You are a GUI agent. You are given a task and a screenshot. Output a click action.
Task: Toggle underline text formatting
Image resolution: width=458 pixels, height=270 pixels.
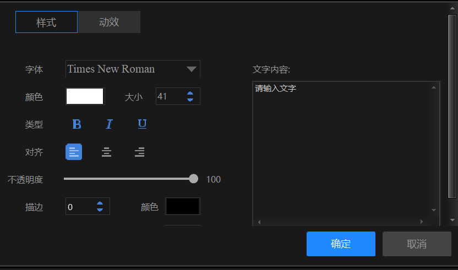tap(142, 124)
